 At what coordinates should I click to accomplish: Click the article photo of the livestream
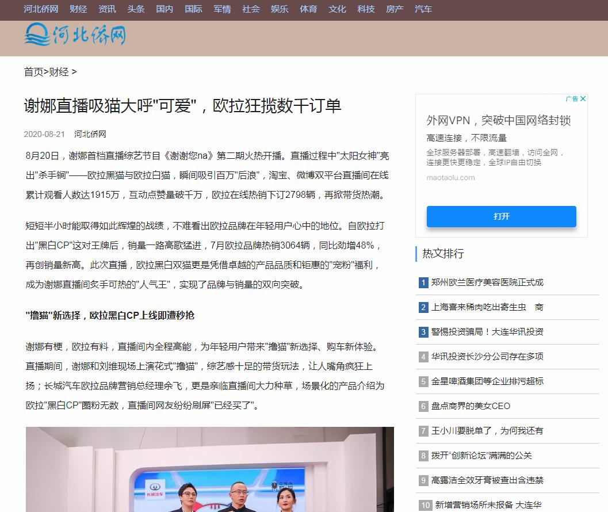point(210,469)
